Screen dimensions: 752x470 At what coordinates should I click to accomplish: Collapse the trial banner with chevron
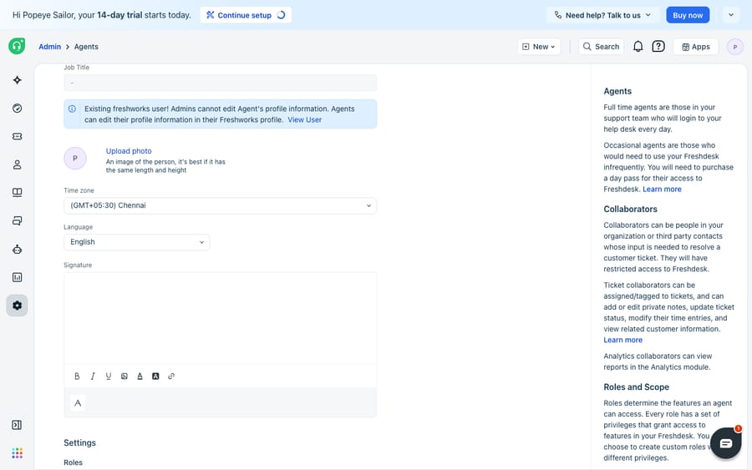[x=731, y=15]
